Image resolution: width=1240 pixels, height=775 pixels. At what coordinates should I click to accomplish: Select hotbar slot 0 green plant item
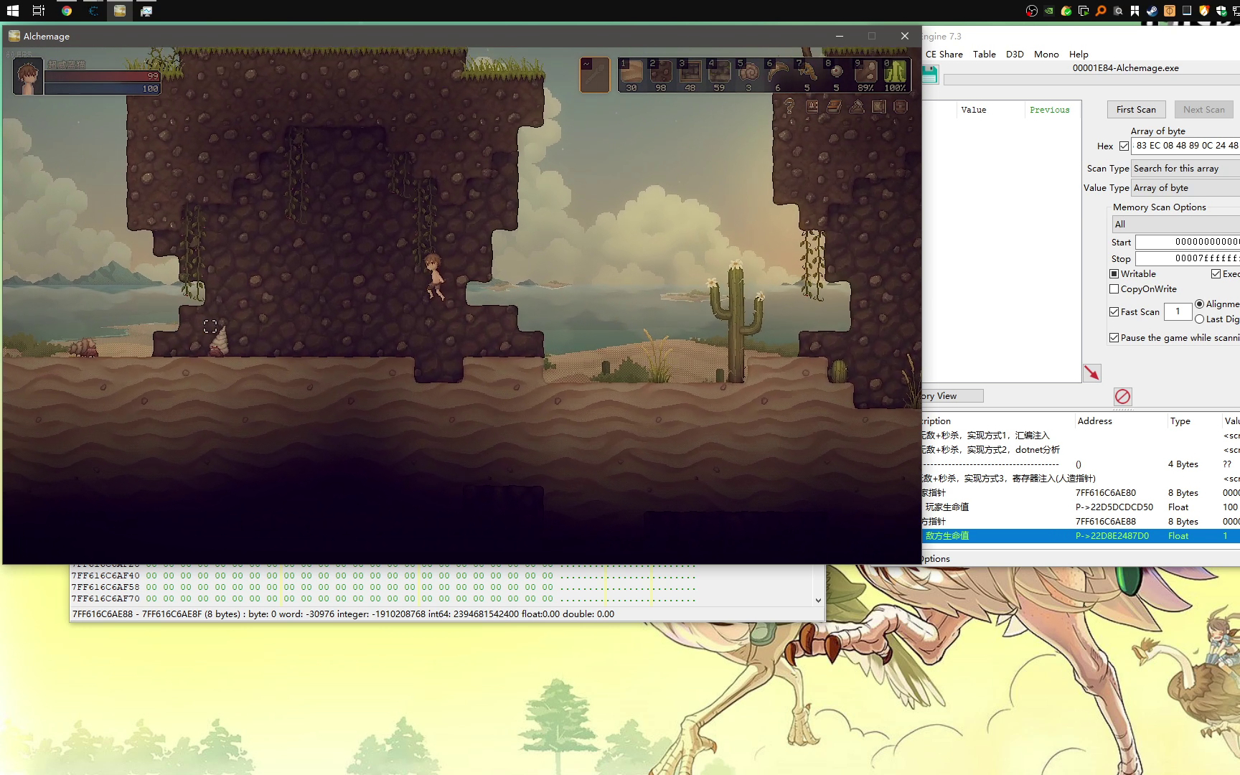point(895,75)
